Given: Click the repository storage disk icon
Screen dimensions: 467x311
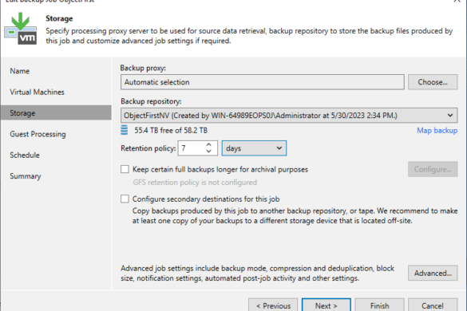Looking at the screenshot, I should coord(125,130).
